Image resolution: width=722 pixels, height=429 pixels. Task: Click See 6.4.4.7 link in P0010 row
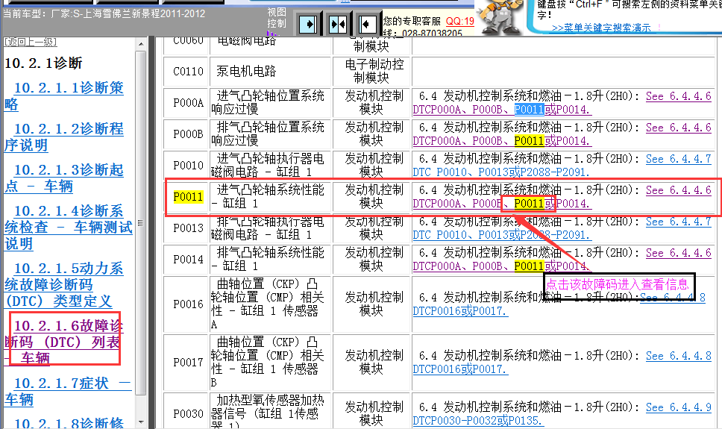pos(678,159)
